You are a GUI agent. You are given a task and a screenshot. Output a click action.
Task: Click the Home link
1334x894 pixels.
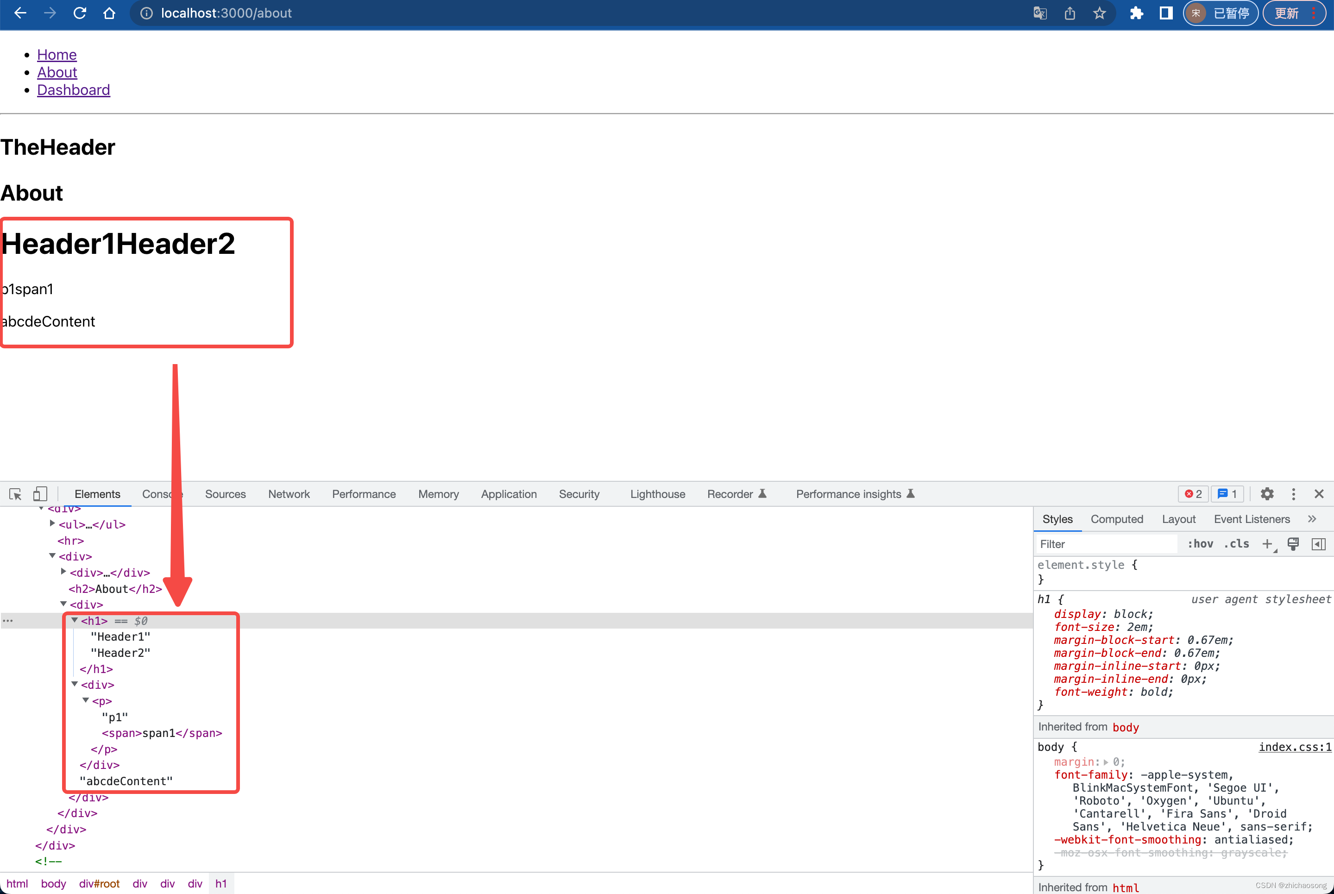(57, 55)
